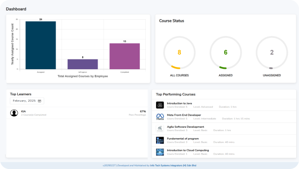Click KIA's user avatar icon

[14, 113]
